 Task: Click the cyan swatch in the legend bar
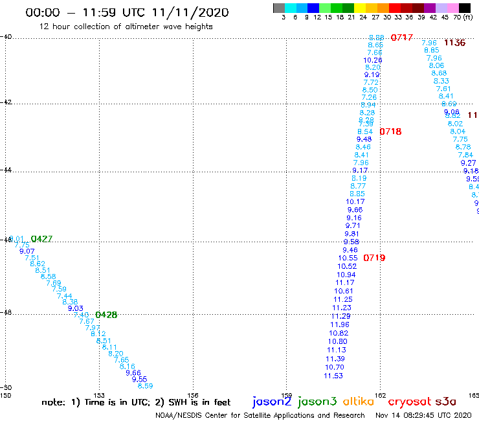[x=291, y=8]
